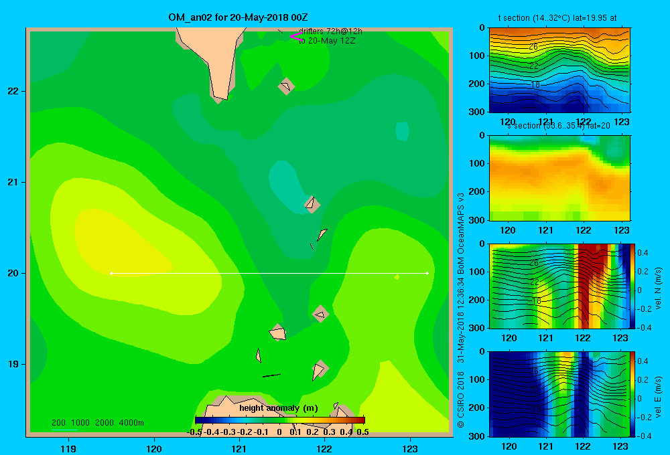This screenshot has height=455, width=670.
Task: Click the -0.4 tick on the vel. E color bar
Action: tap(644, 436)
